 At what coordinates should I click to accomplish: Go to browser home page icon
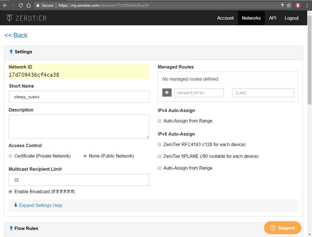[x=28, y=5]
